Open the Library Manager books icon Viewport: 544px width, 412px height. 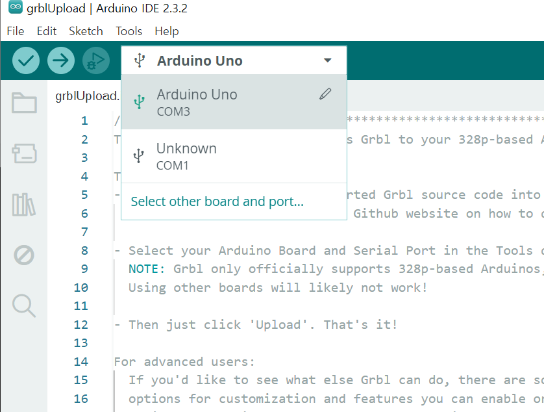tap(23, 205)
